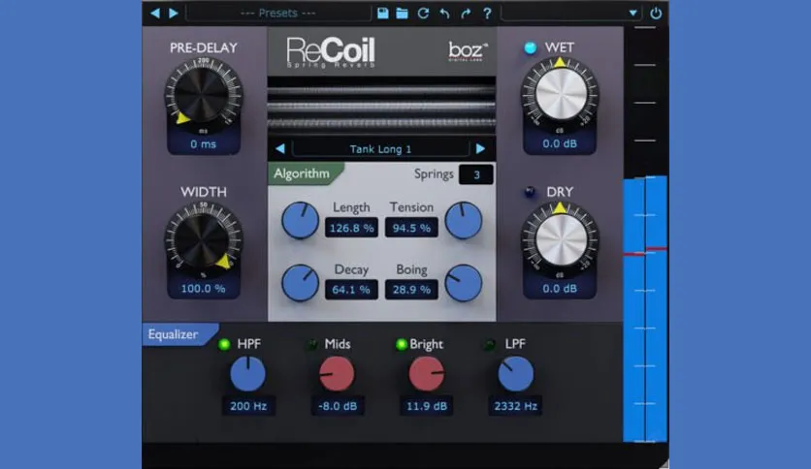Edit the Bright 11.9 dB value
Screen dimensions: 811x469
(x=427, y=406)
